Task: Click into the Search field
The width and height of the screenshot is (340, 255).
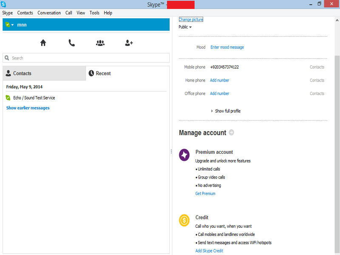Action: point(86,58)
